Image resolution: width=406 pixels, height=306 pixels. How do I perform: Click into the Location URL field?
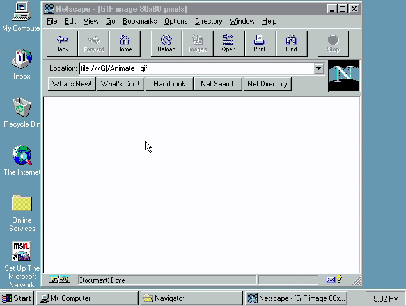tap(197, 68)
